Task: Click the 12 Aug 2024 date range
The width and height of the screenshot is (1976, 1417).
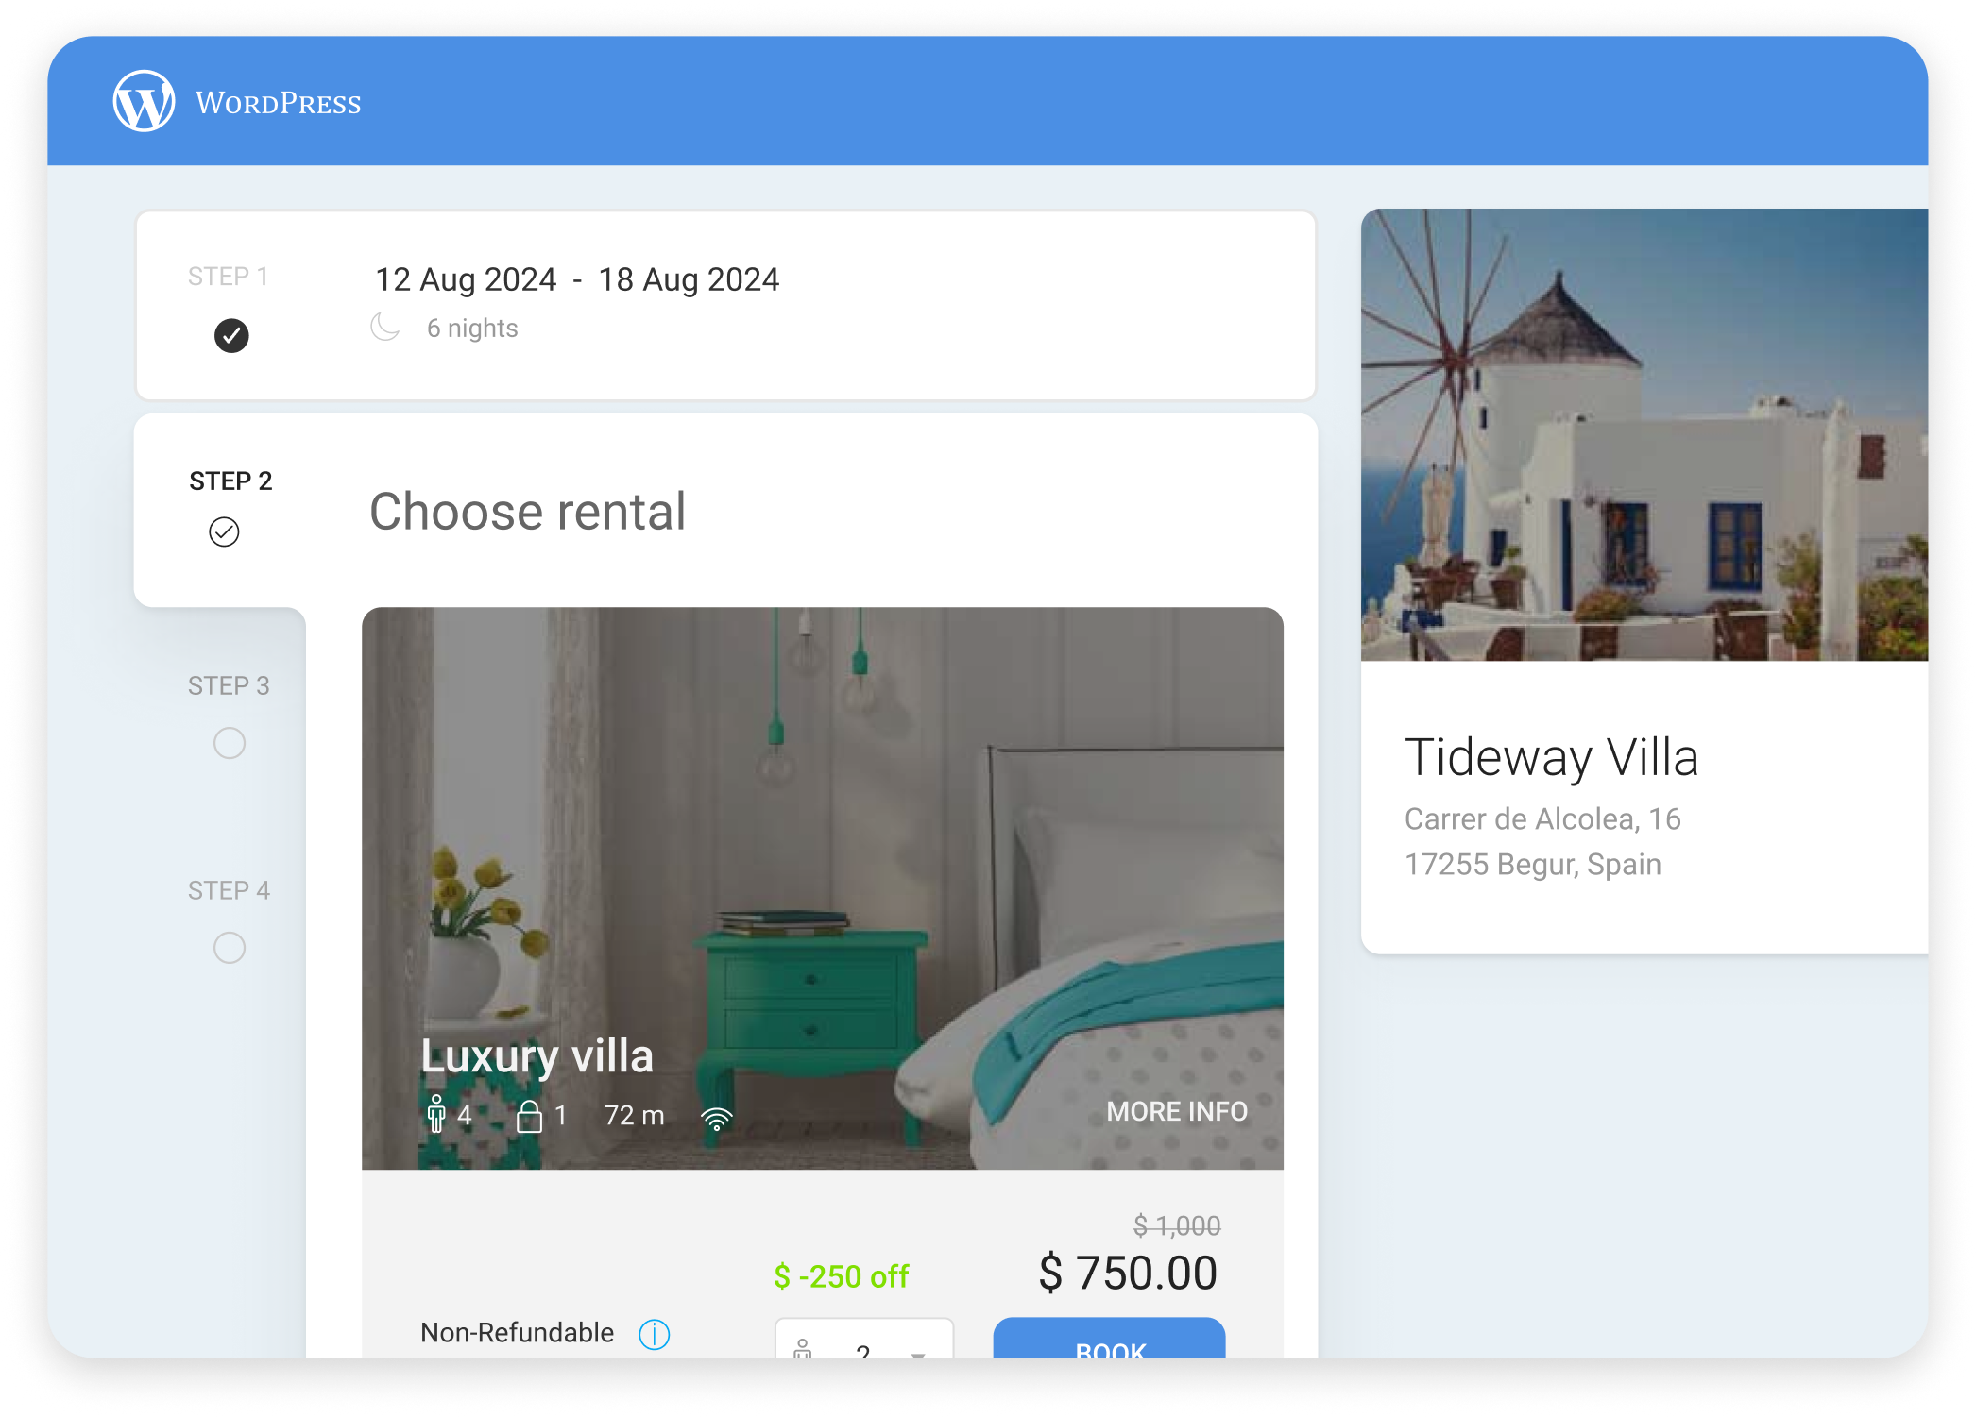Action: point(577,279)
